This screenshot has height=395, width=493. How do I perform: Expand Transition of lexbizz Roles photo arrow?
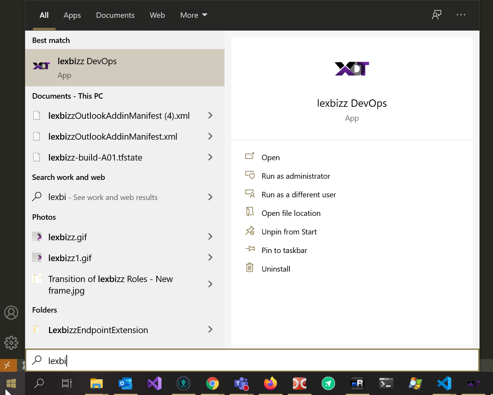pyautogui.click(x=210, y=284)
